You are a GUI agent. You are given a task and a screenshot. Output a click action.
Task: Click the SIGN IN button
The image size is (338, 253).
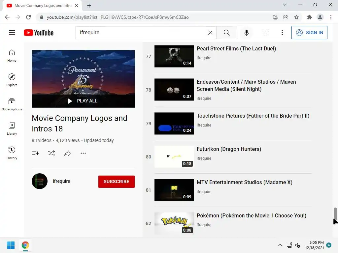click(309, 33)
